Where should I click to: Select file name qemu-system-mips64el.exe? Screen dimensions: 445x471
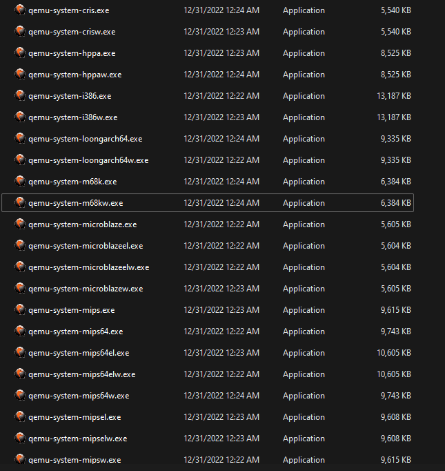click(x=79, y=353)
